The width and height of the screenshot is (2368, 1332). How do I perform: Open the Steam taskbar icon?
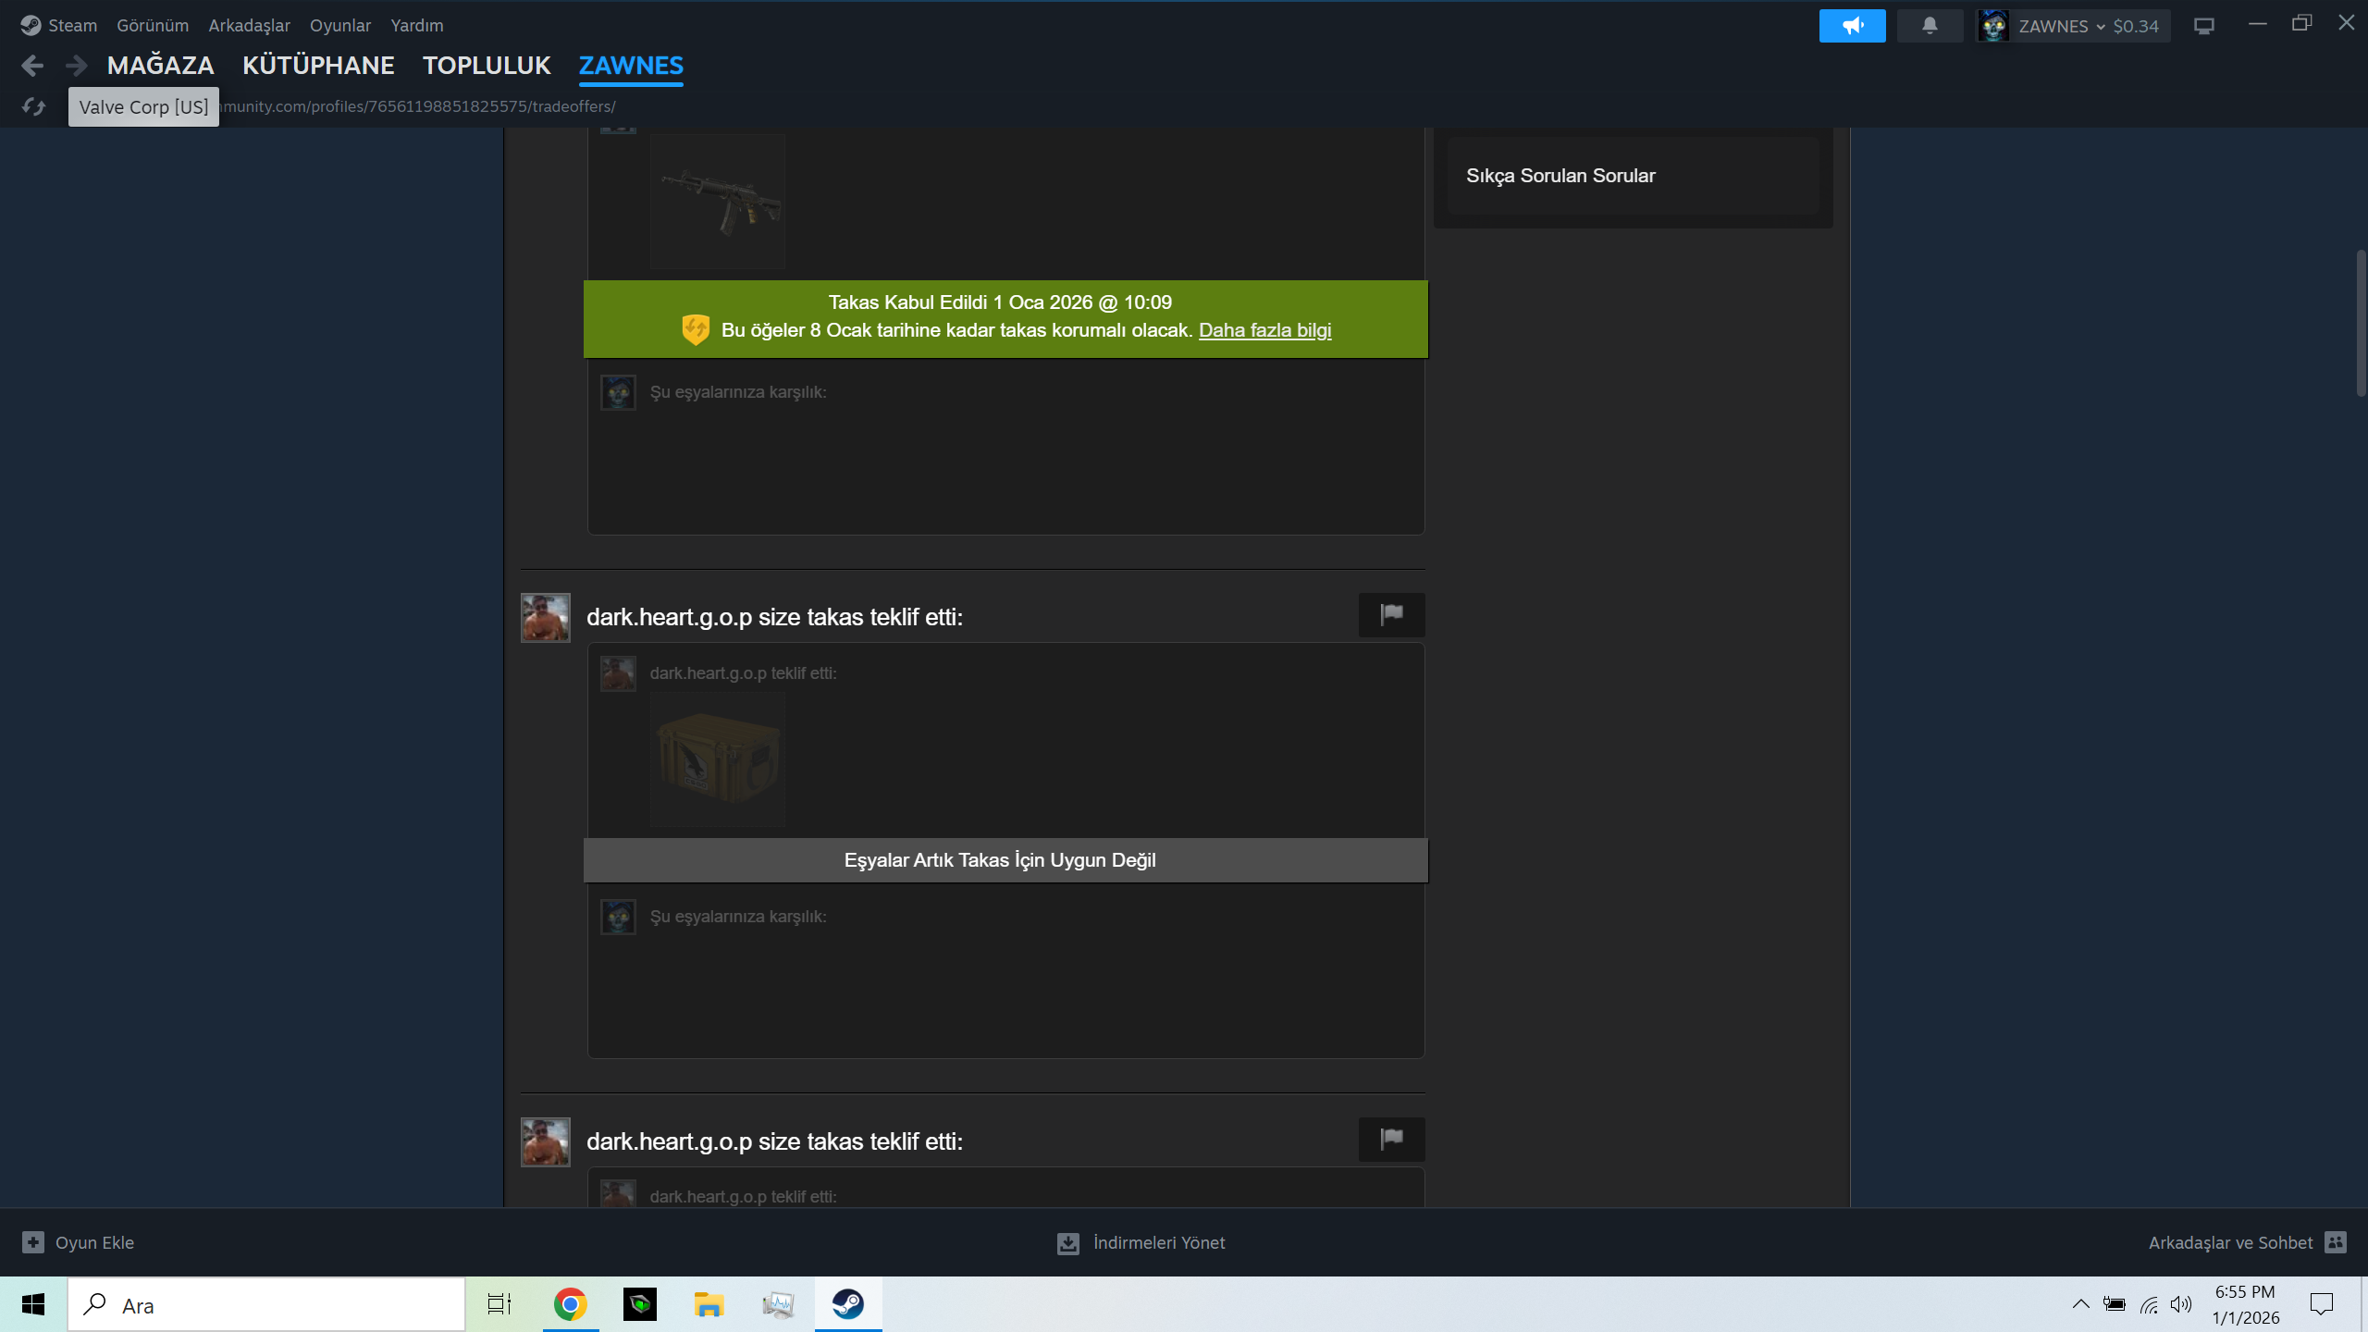point(848,1304)
